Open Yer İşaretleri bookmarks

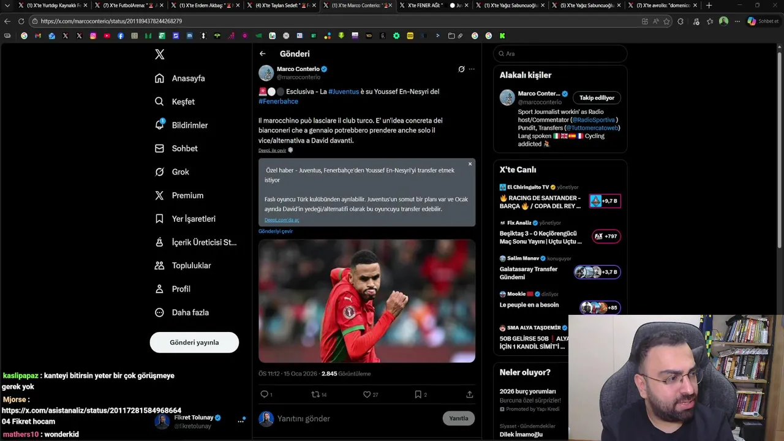[x=186, y=219]
